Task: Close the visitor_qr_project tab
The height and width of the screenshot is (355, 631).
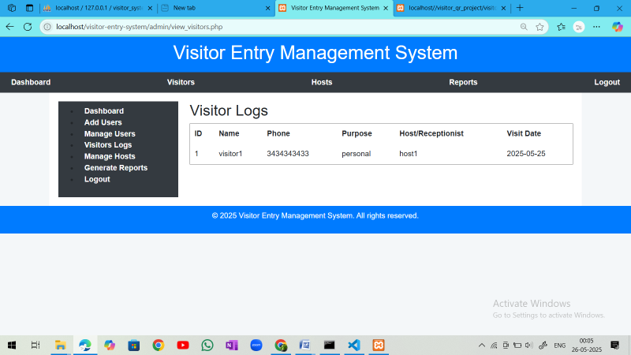Action: pos(503,8)
